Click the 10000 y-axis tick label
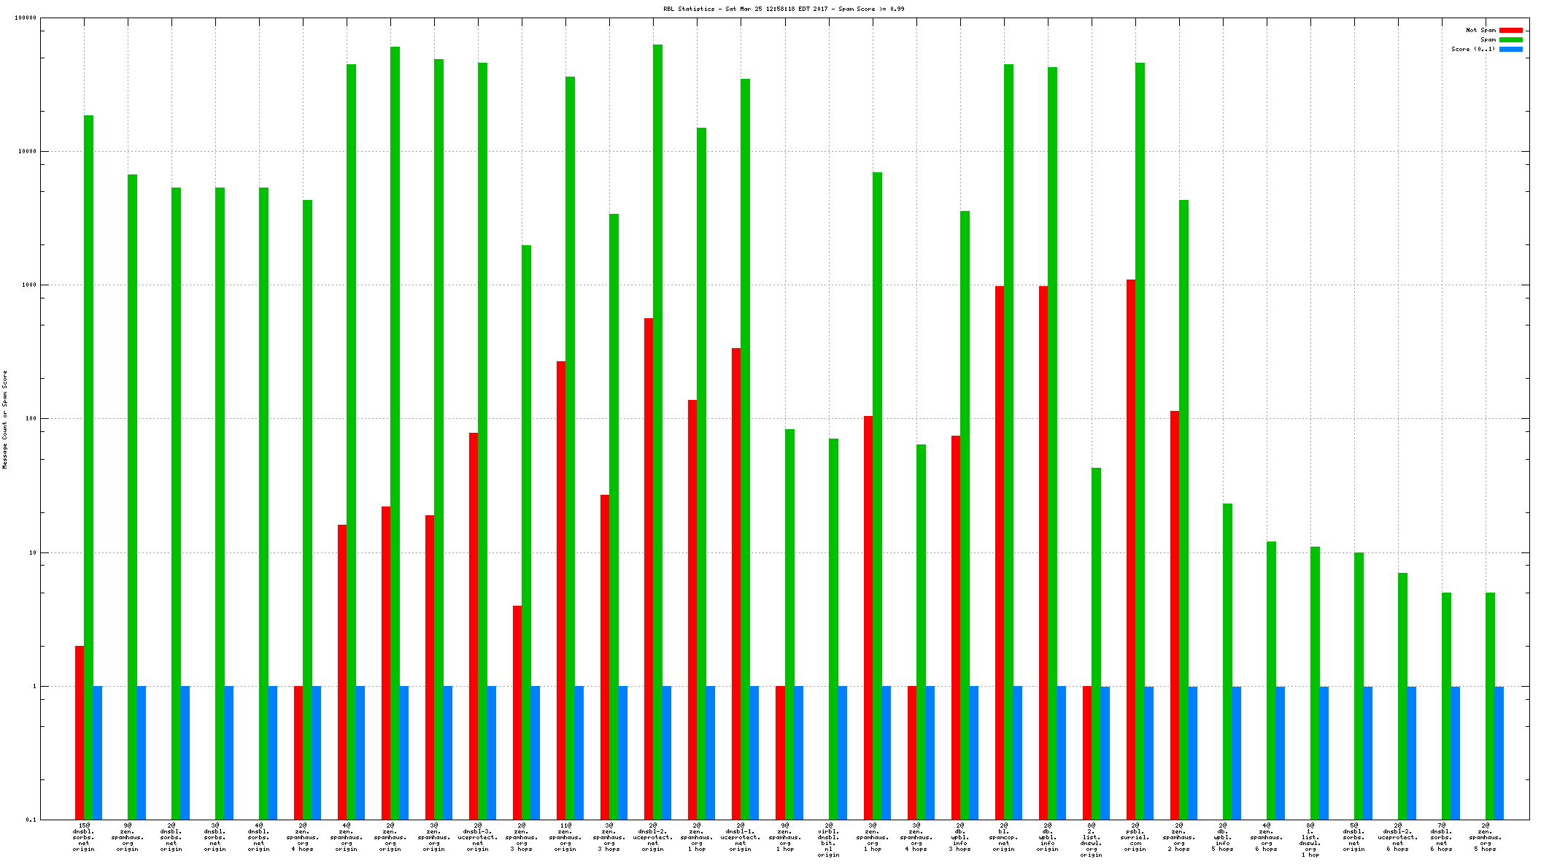The height and width of the screenshot is (867, 1541). [26, 152]
